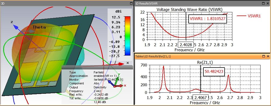
Task: Click the dBi color scale bar
Action: [127, 36]
